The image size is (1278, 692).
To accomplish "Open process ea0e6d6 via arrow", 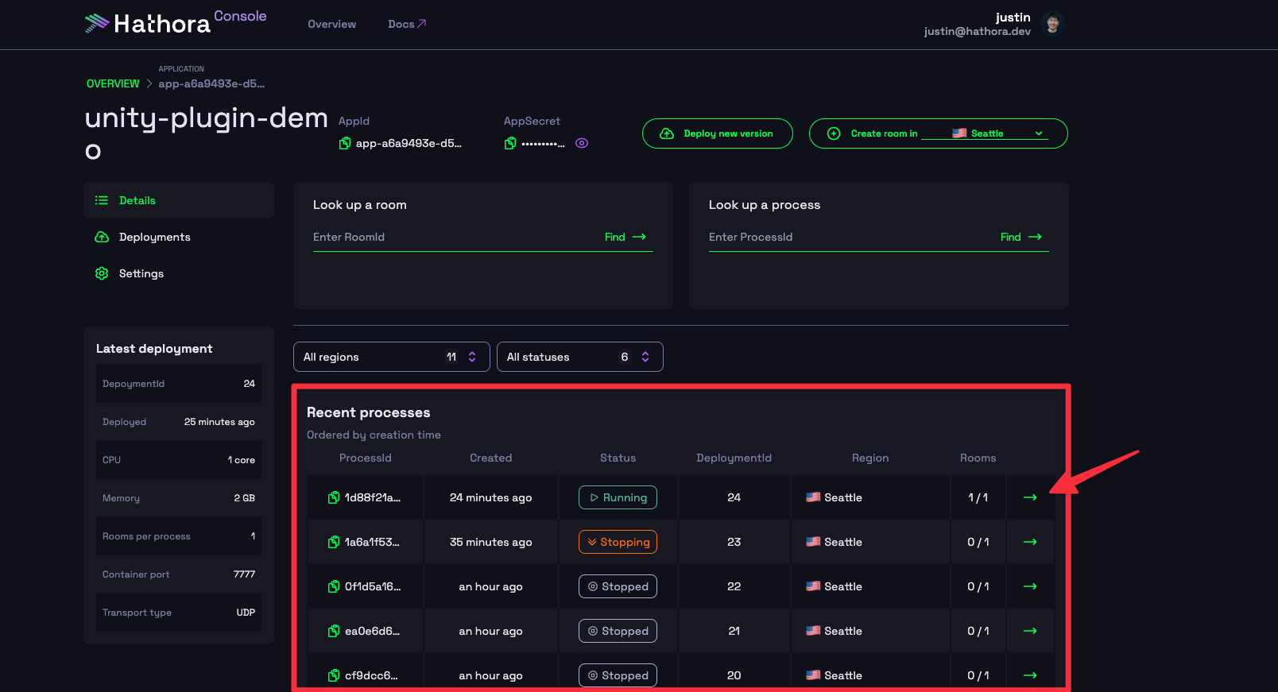I will click(1030, 631).
